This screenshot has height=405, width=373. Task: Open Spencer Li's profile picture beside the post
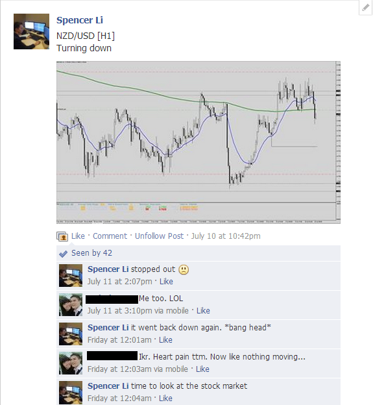32,32
